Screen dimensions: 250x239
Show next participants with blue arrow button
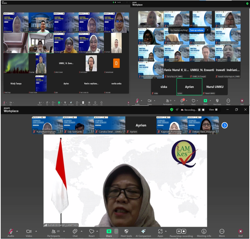225,125
